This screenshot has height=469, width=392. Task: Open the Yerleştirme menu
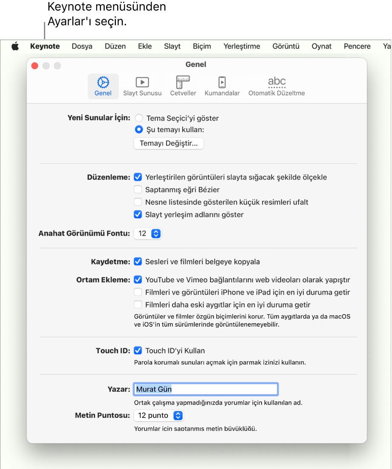pos(242,46)
